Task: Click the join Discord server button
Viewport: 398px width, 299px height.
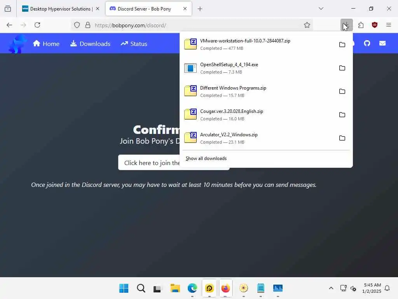Action: click(x=149, y=162)
